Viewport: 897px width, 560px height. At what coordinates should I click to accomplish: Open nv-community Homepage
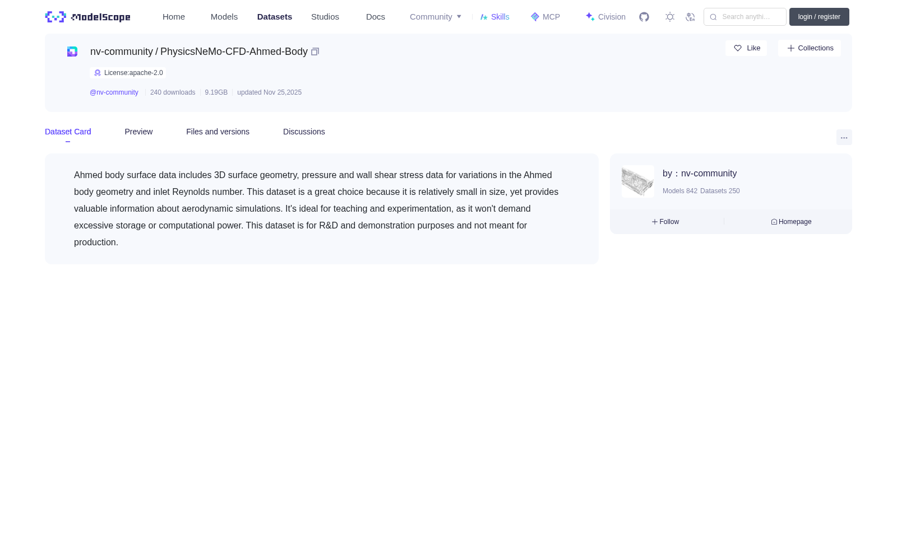(x=791, y=222)
